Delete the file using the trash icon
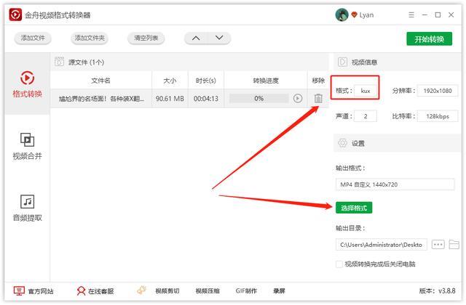Viewport: 466px width, 305px height. 318,98
